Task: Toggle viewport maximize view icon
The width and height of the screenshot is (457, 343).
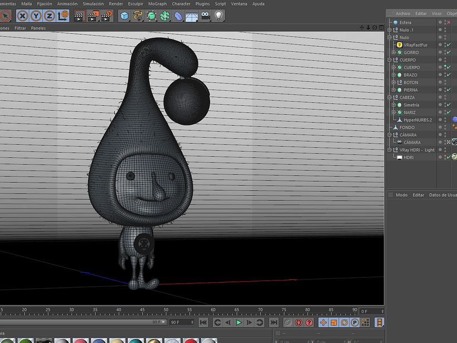Action: 381,27
